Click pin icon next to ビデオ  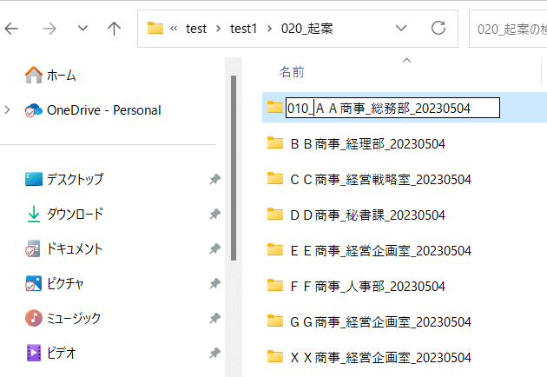215,354
